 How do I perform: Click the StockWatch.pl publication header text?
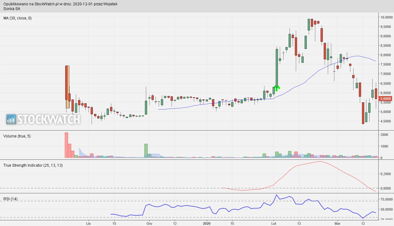pyautogui.click(x=61, y=4)
